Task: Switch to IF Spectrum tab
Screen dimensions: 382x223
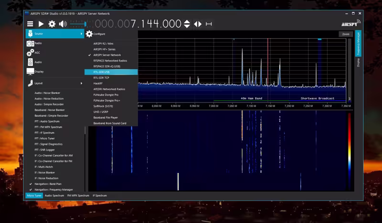Action: (x=100, y=195)
